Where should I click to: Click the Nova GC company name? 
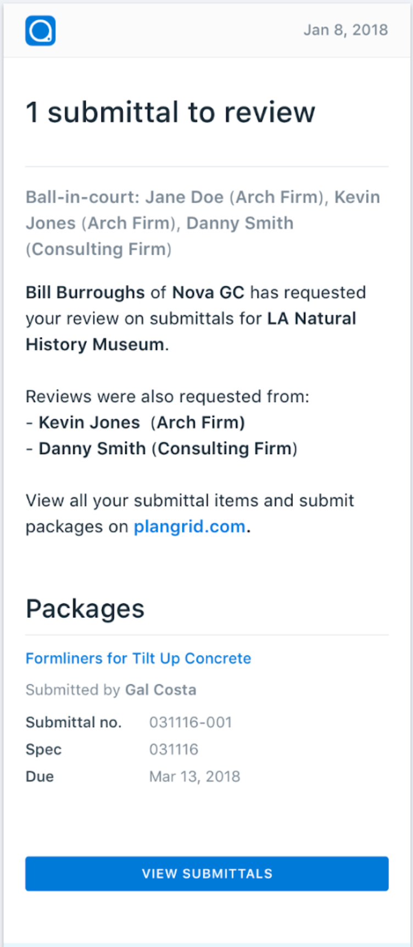coord(208,292)
